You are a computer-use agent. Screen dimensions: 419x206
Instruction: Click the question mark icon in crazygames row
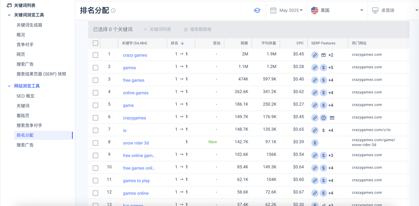coord(323,118)
